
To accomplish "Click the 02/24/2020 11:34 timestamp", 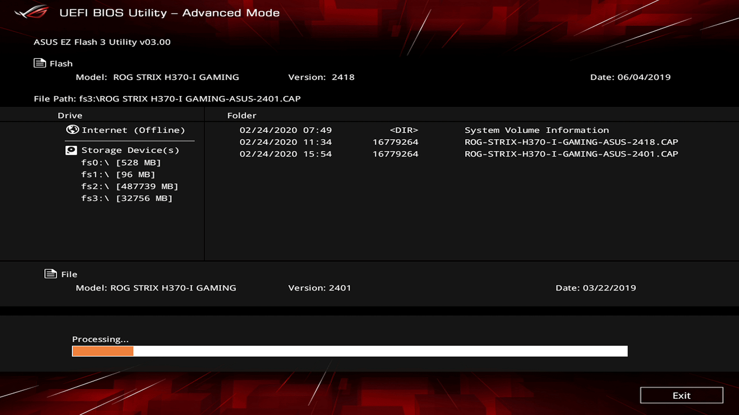I will [285, 142].
